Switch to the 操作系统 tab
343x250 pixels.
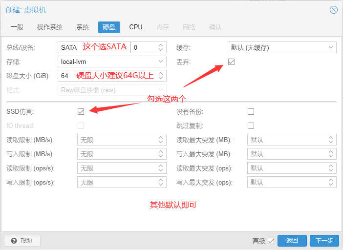point(50,27)
